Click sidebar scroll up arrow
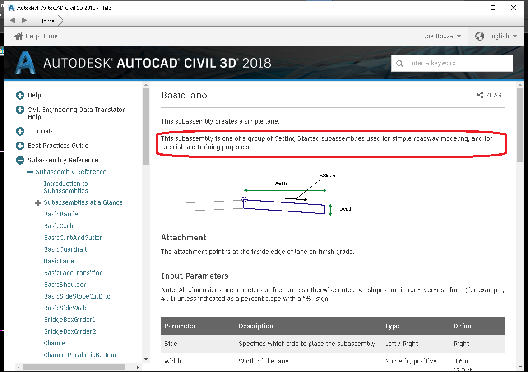This screenshot has height=372, width=528. pos(146,85)
